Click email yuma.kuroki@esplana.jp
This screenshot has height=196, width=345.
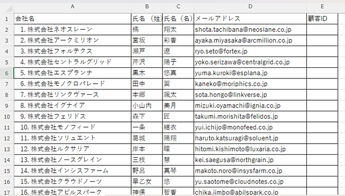pos(250,73)
